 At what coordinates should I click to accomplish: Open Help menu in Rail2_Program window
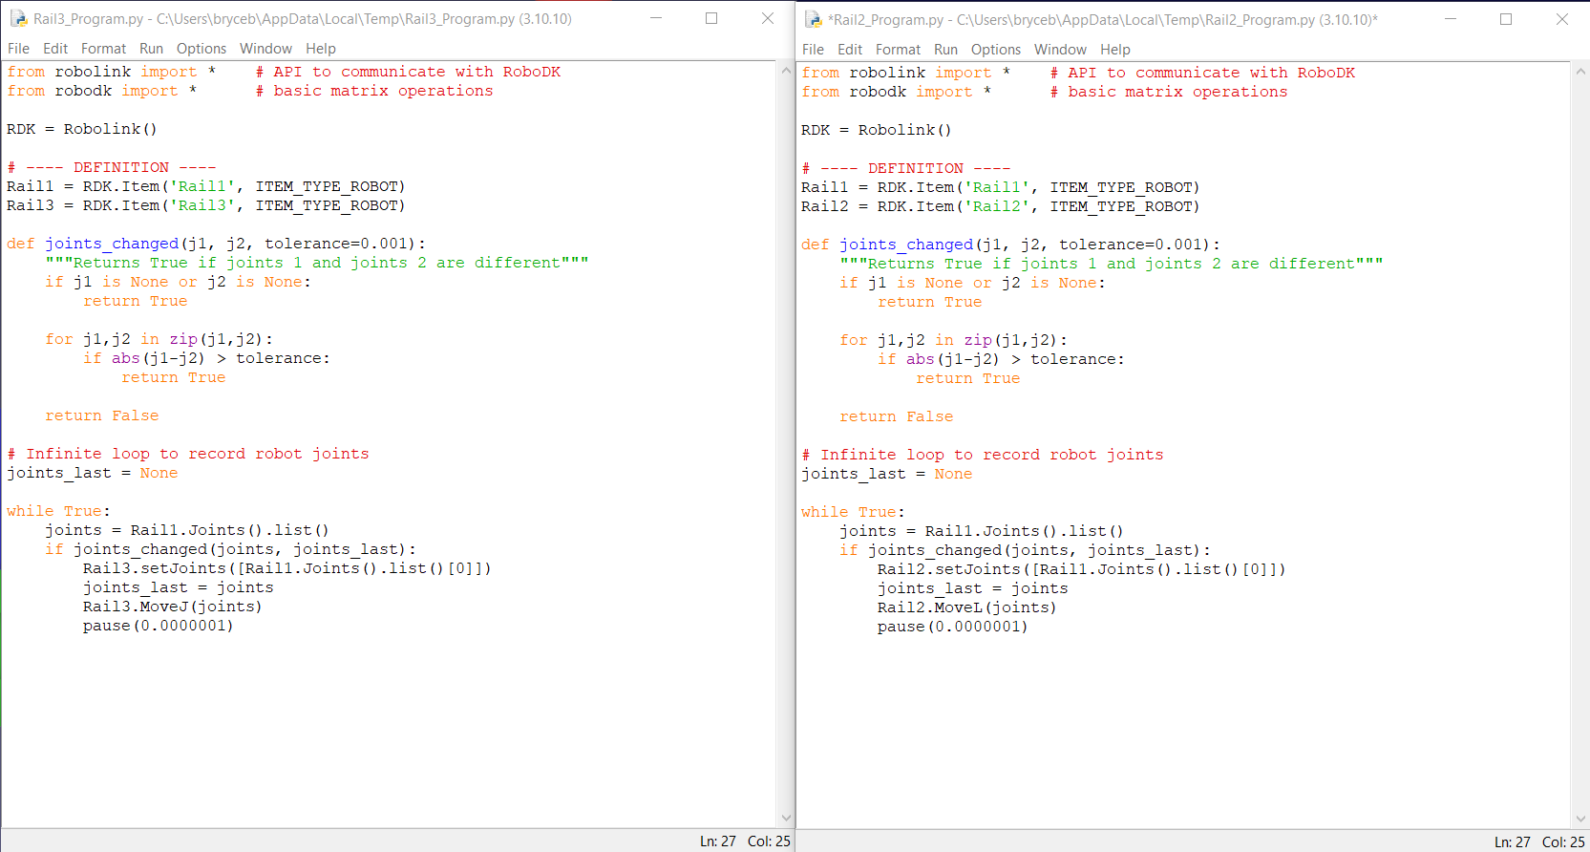(1114, 50)
